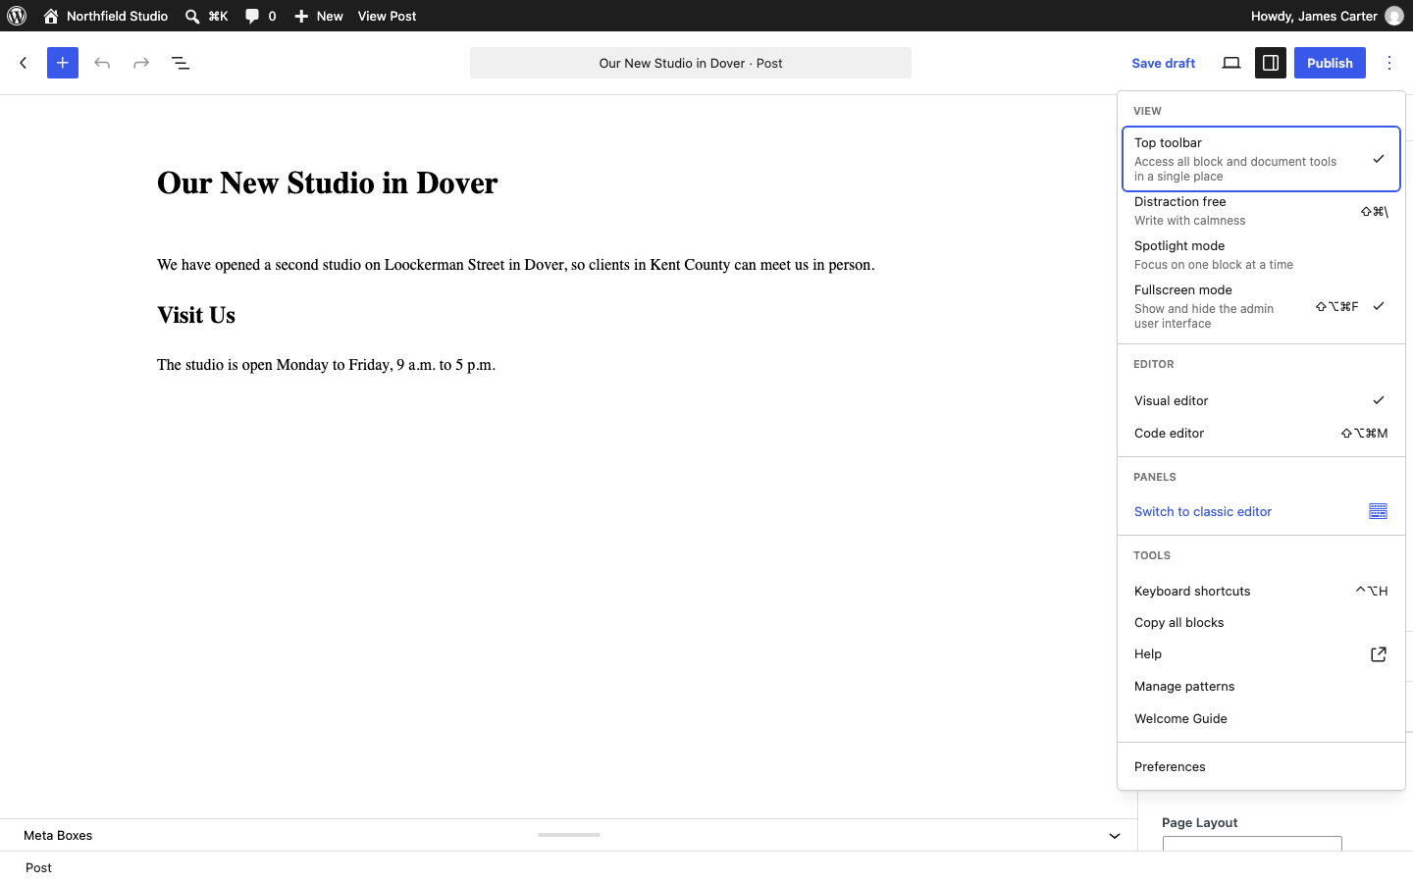
Task: Click the Meta Boxes resize handle
Action: tap(569, 835)
